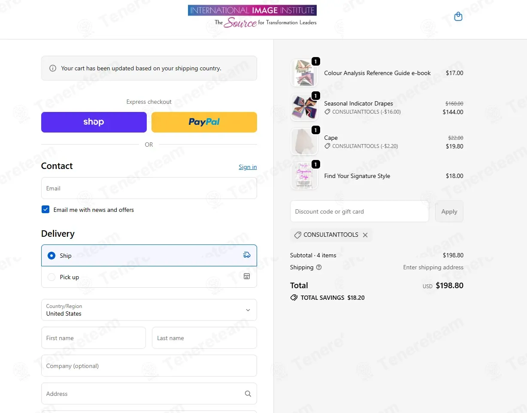Click the shipping help question mark icon
This screenshot has width=527, height=413.
tap(319, 267)
